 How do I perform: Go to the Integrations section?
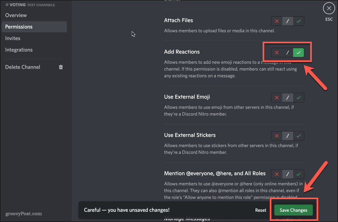tap(19, 50)
